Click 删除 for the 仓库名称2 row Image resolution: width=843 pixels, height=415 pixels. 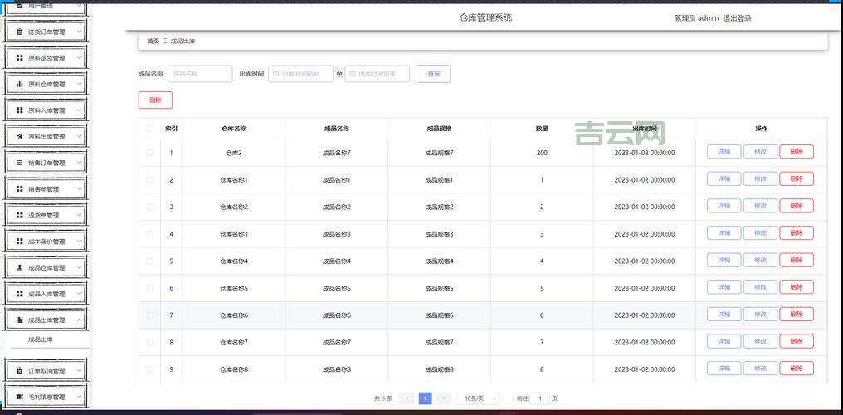coord(797,206)
